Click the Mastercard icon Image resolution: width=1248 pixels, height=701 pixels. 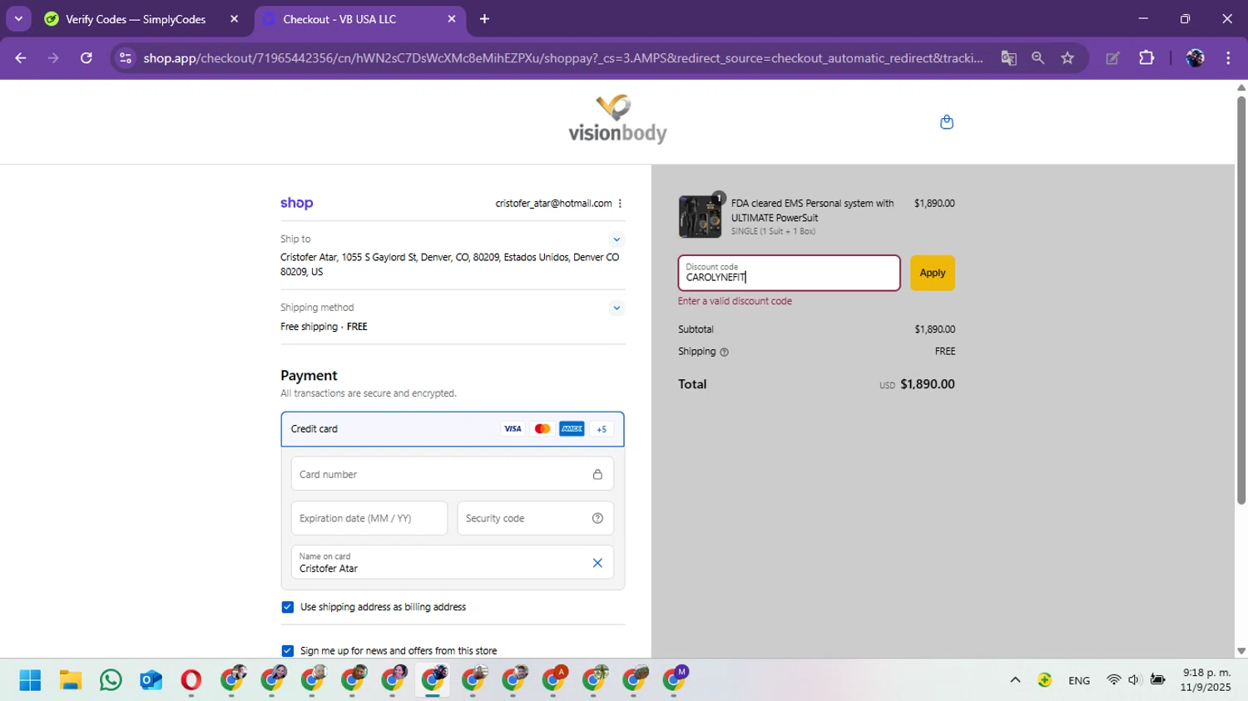pyautogui.click(x=542, y=429)
